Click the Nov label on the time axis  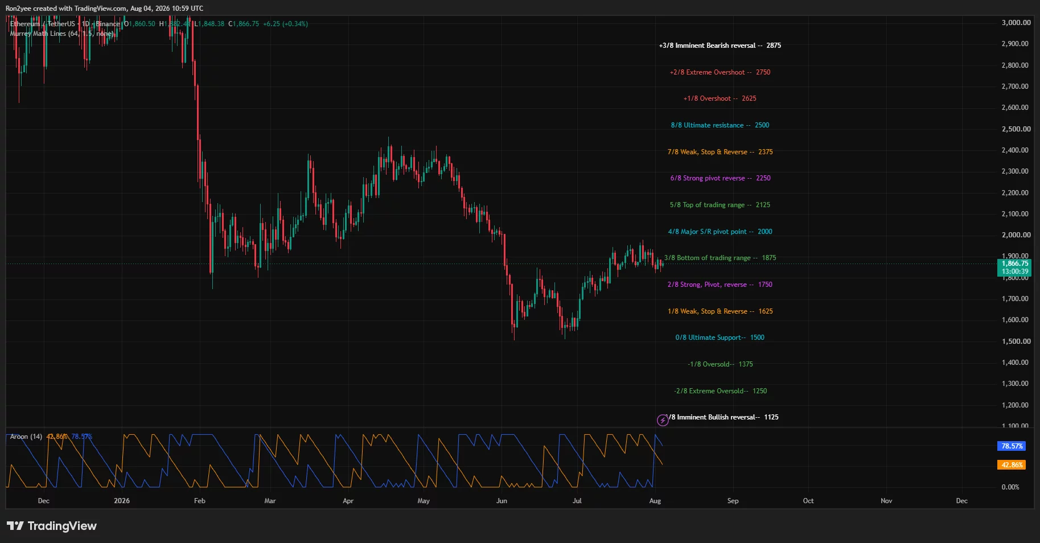886,501
